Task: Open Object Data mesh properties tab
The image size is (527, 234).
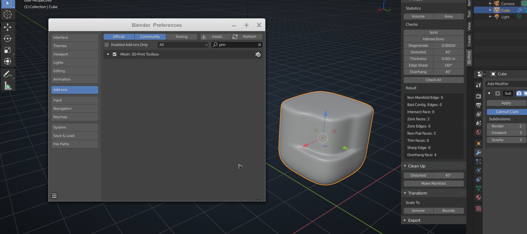Action: tap(478, 188)
